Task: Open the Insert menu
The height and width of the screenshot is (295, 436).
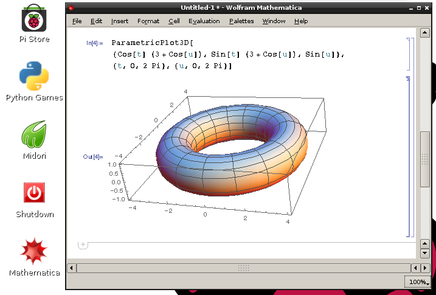Action: click(120, 21)
